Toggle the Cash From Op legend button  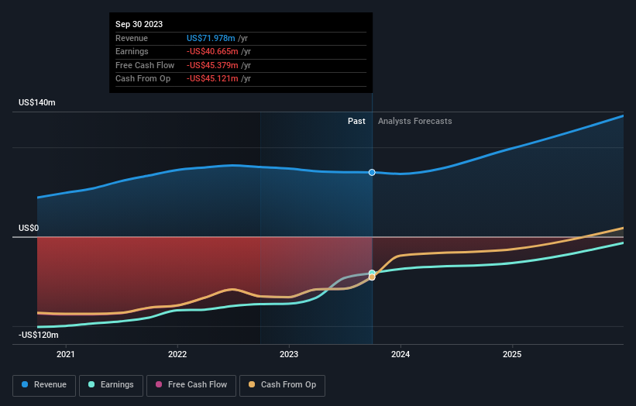282,385
